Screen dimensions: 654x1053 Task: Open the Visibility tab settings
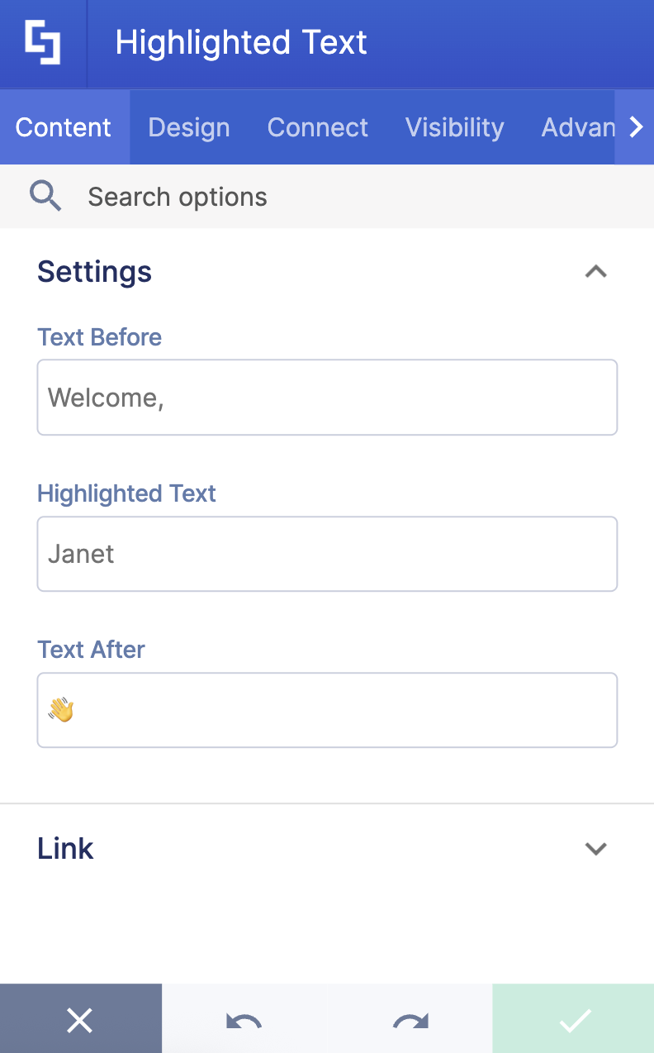pyautogui.click(x=454, y=127)
